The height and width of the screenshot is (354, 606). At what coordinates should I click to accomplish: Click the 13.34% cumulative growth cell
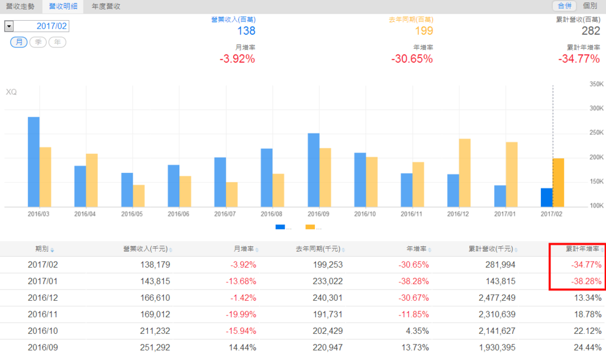coord(588,298)
